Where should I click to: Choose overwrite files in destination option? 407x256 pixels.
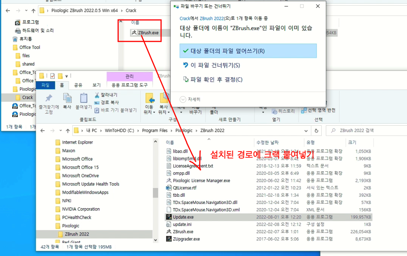[248, 51]
